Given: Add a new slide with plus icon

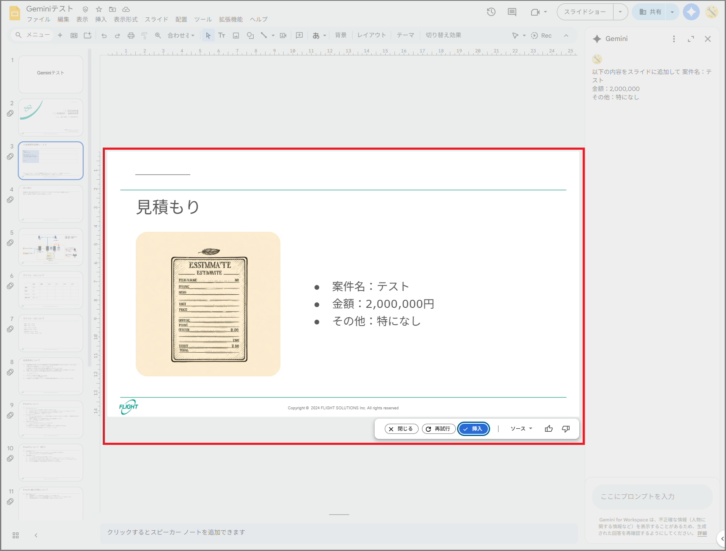Looking at the screenshot, I should click(60, 35).
